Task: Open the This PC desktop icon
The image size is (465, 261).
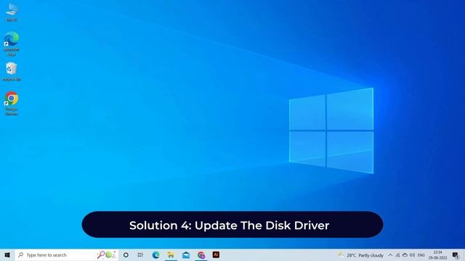Action: coord(12,12)
